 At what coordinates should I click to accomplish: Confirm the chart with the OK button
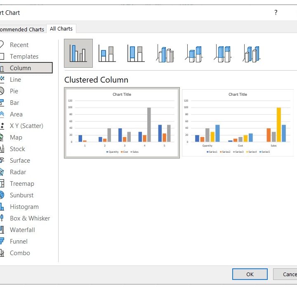250,274
